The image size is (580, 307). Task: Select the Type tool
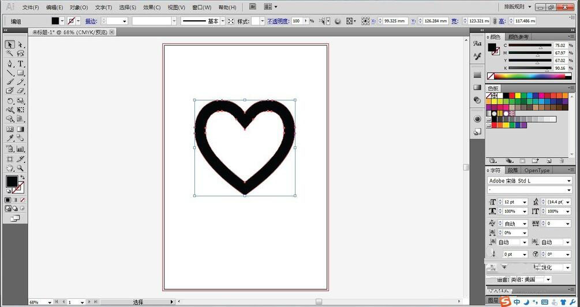click(x=20, y=63)
